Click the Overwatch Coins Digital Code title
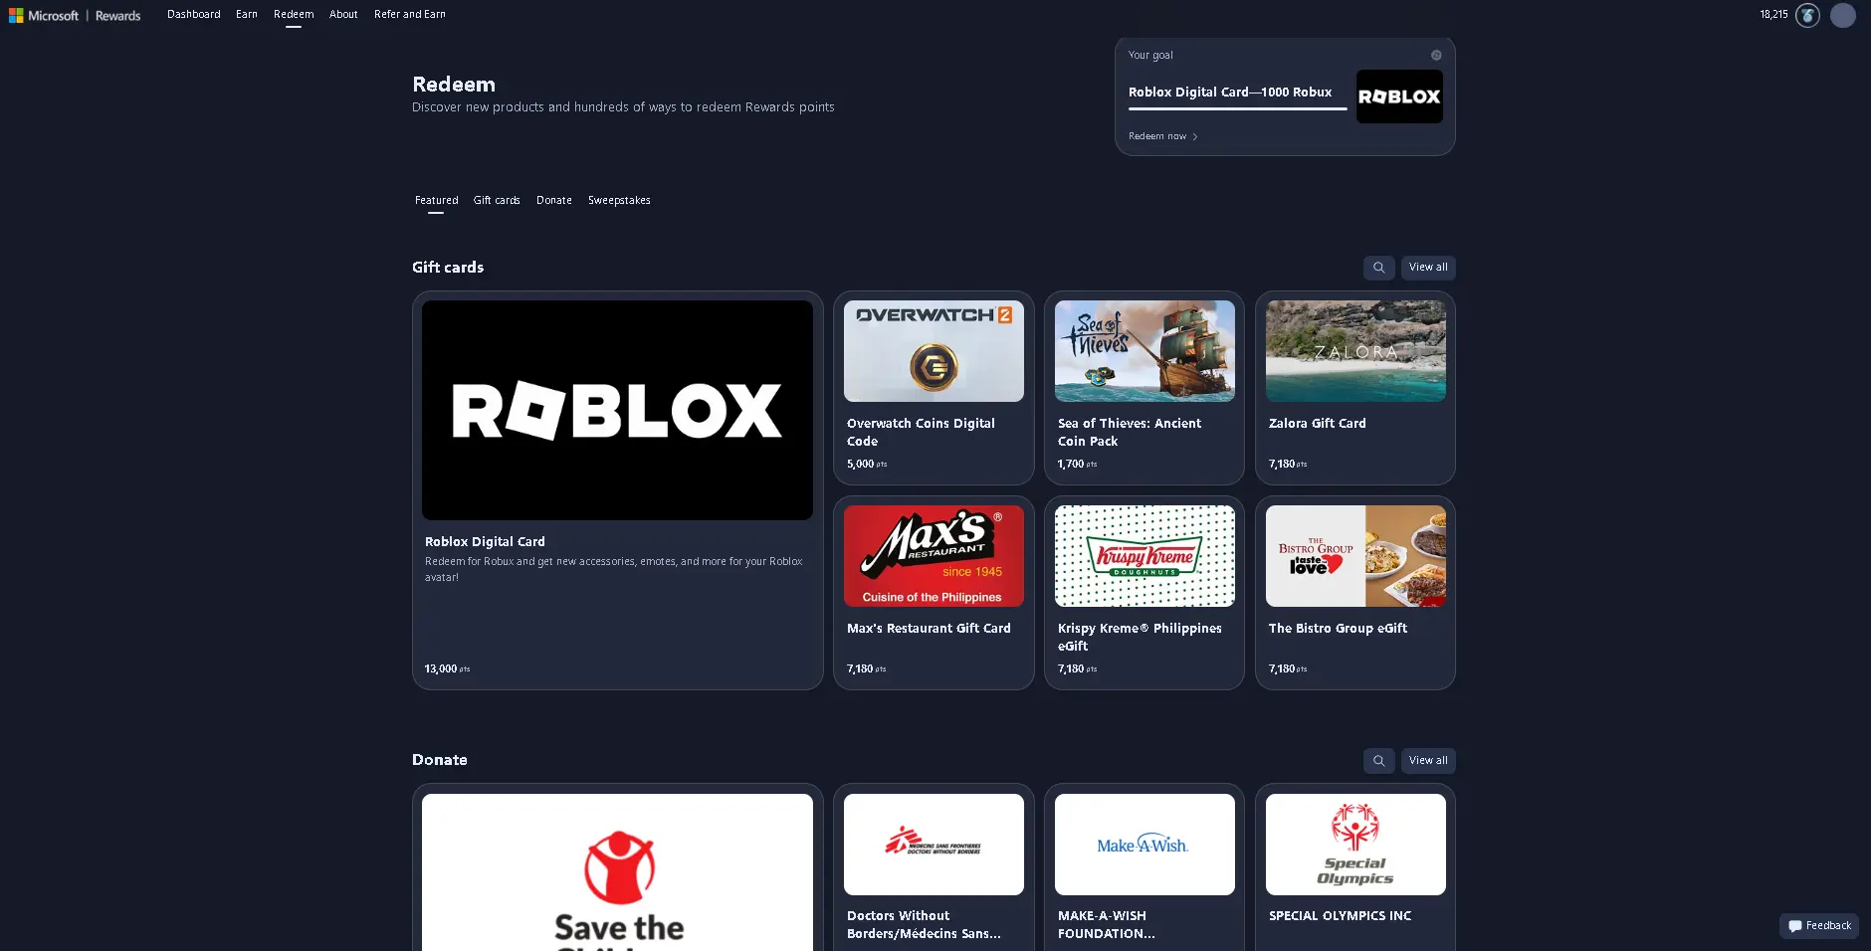Screen dimensions: 1871x951 pos(921,433)
